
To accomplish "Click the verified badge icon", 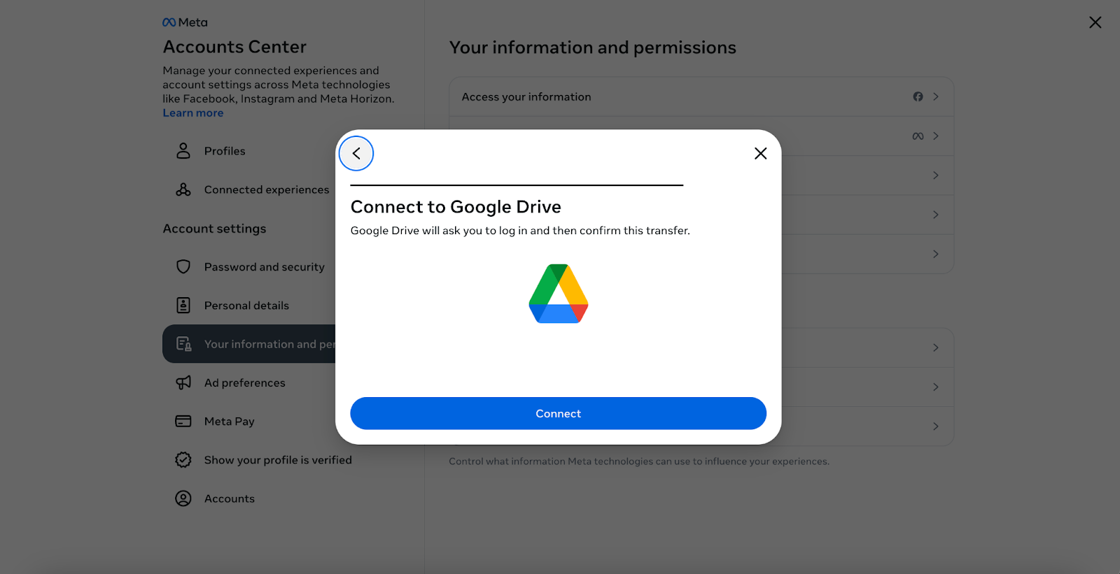I will click(183, 460).
